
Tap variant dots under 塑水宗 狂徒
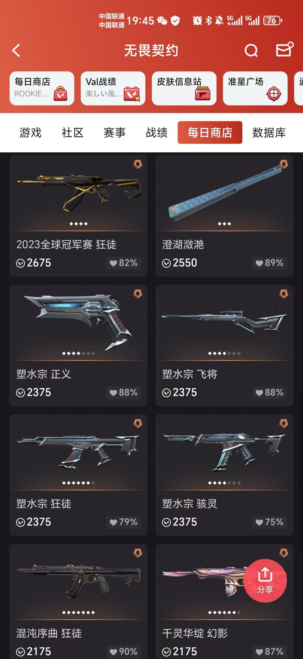(x=79, y=483)
